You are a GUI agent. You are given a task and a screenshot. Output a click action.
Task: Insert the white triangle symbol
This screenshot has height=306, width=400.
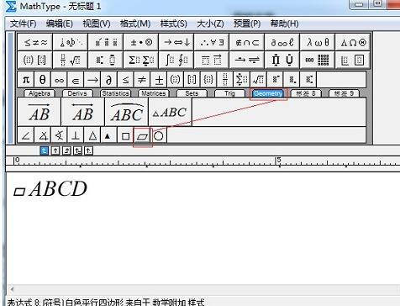(92, 135)
